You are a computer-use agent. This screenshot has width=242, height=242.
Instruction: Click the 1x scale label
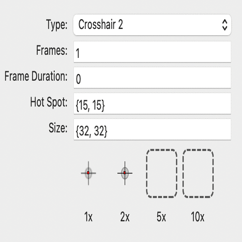pyautogui.click(x=88, y=217)
